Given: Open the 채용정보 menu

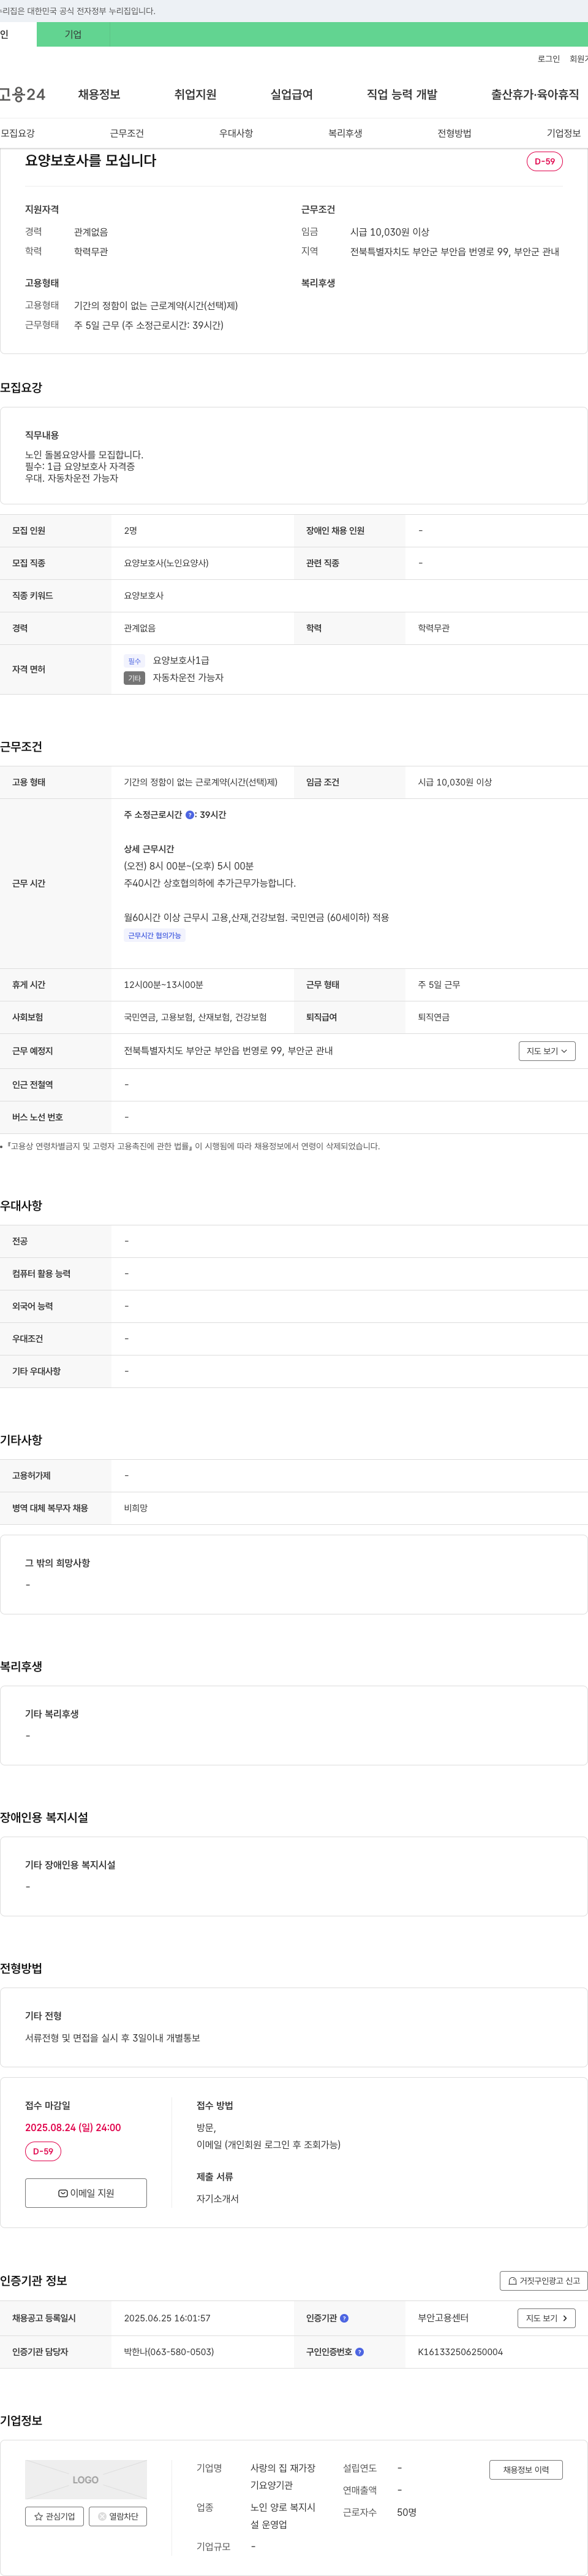Looking at the screenshot, I should click(99, 94).
